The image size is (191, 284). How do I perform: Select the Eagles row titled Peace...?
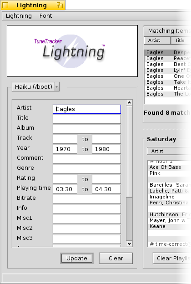[168, 59]
